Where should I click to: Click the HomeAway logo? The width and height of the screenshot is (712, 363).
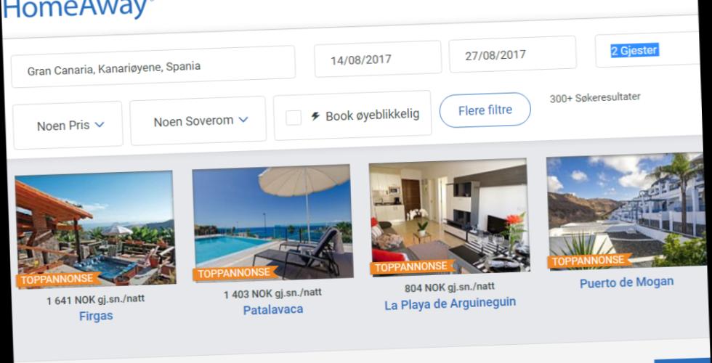coord(77,9)
